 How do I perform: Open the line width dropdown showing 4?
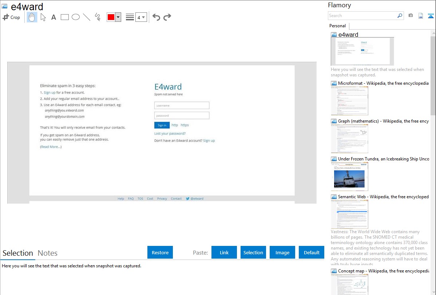[141, 17]
